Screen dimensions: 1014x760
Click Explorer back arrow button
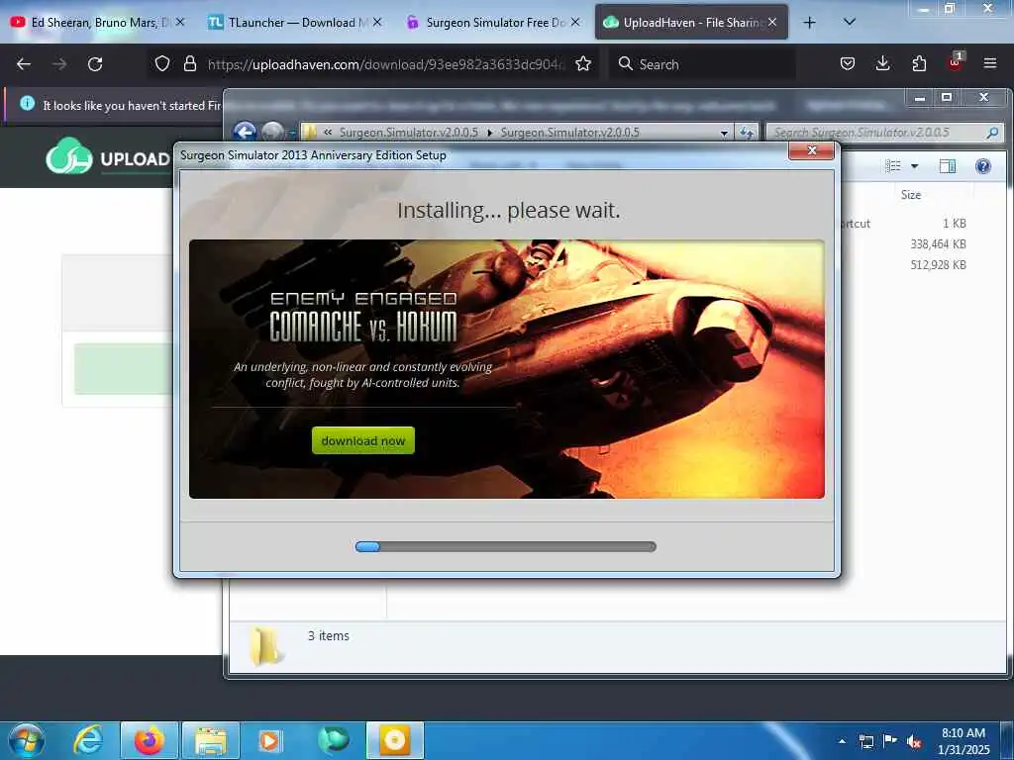[245, 132]
